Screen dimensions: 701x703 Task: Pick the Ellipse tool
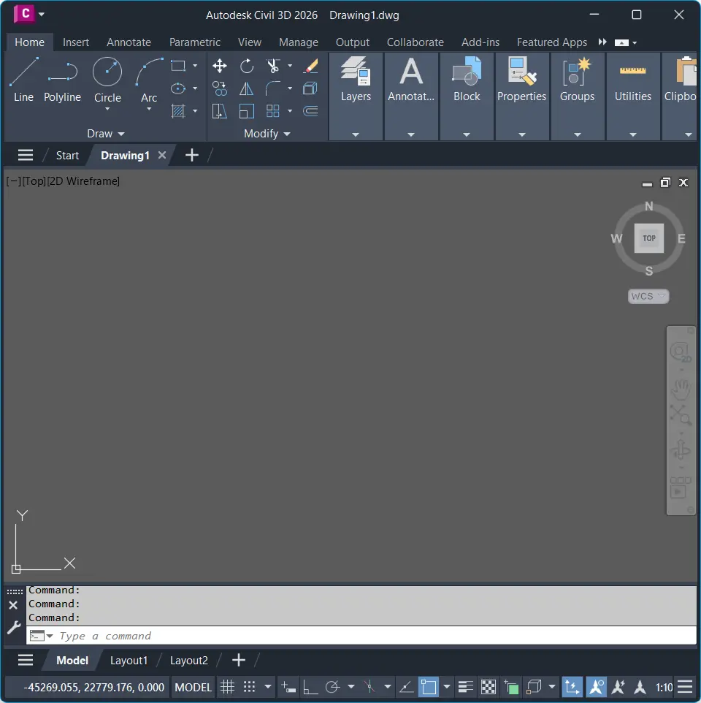click(178, 88)
